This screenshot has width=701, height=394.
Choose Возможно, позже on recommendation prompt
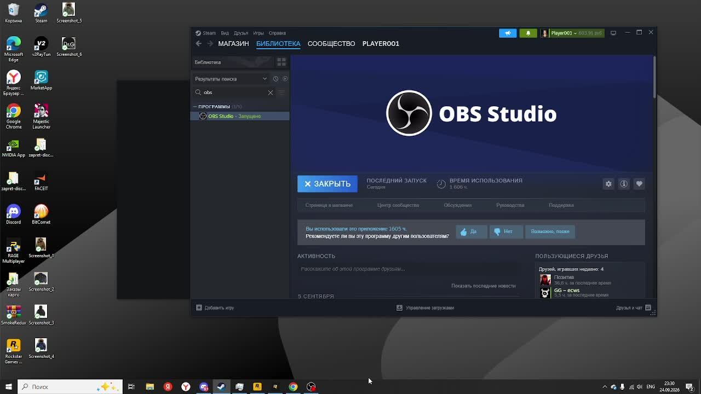tap(550, 231)
